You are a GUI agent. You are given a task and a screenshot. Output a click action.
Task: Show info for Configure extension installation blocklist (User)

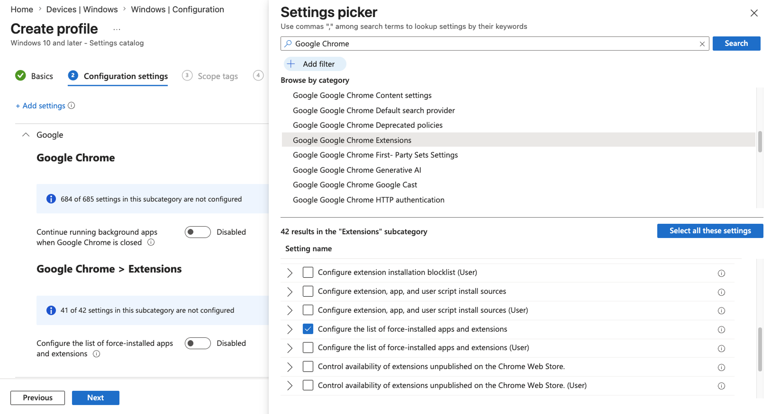[x=721, y=273]
